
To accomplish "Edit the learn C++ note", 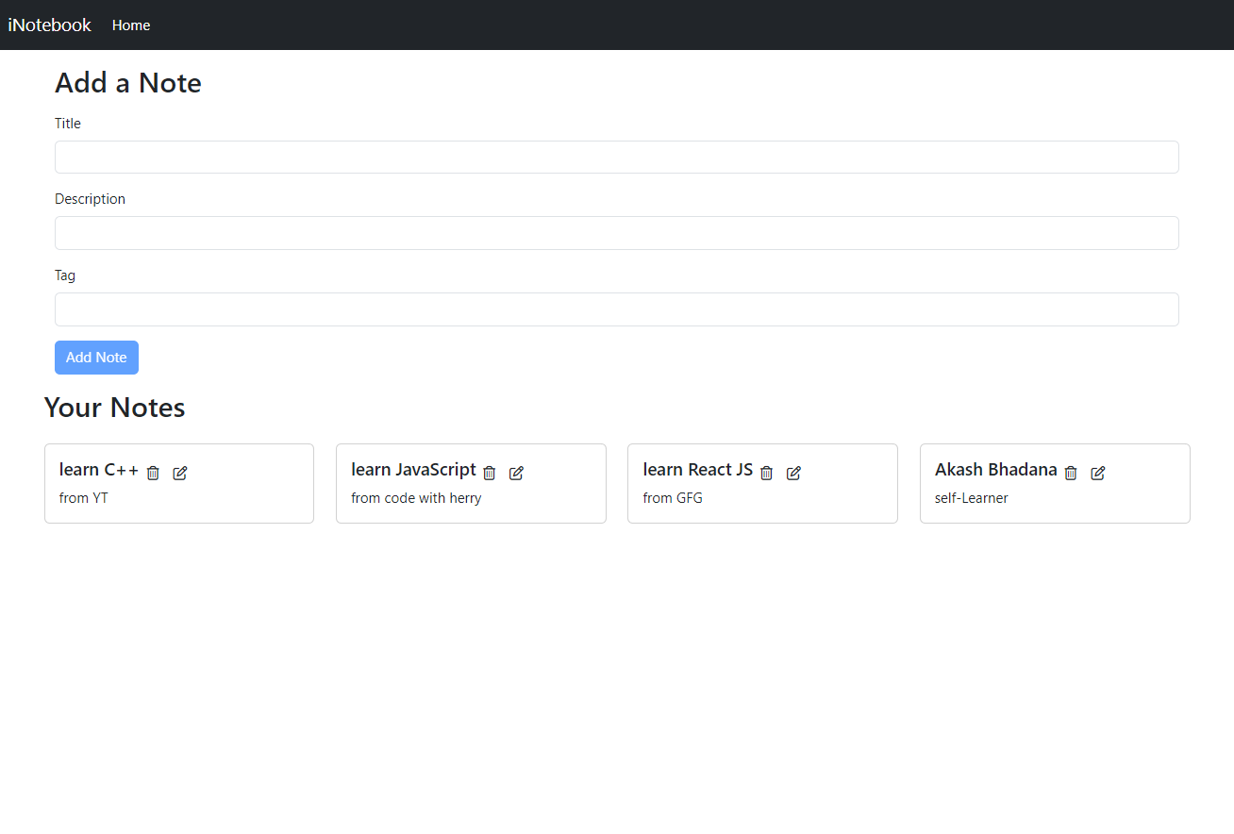I will click(180, 473).
